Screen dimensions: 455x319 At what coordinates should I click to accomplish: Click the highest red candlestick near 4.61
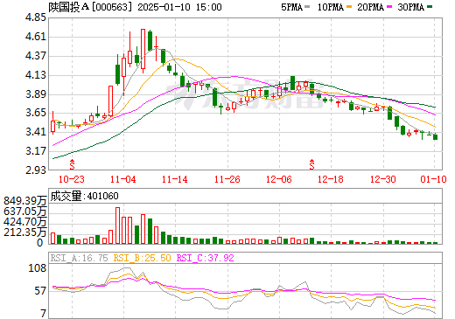[x=143, y=49]
